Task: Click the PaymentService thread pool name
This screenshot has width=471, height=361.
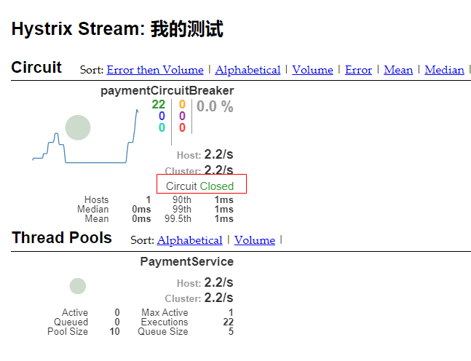Action: (187, 261)
